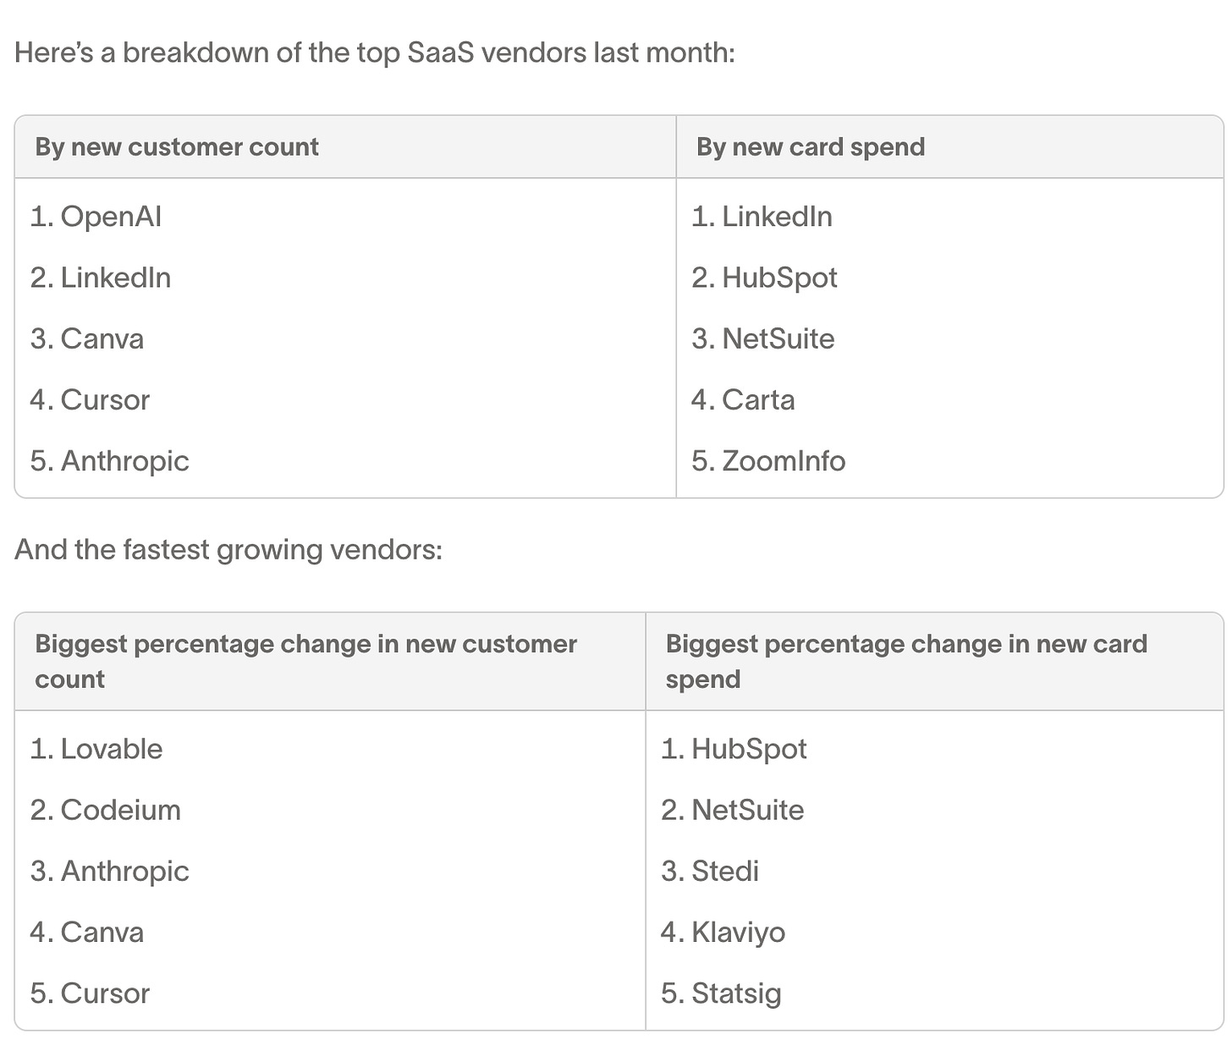Click LinkedIn ranked second by new customer count

coord(101,278)
